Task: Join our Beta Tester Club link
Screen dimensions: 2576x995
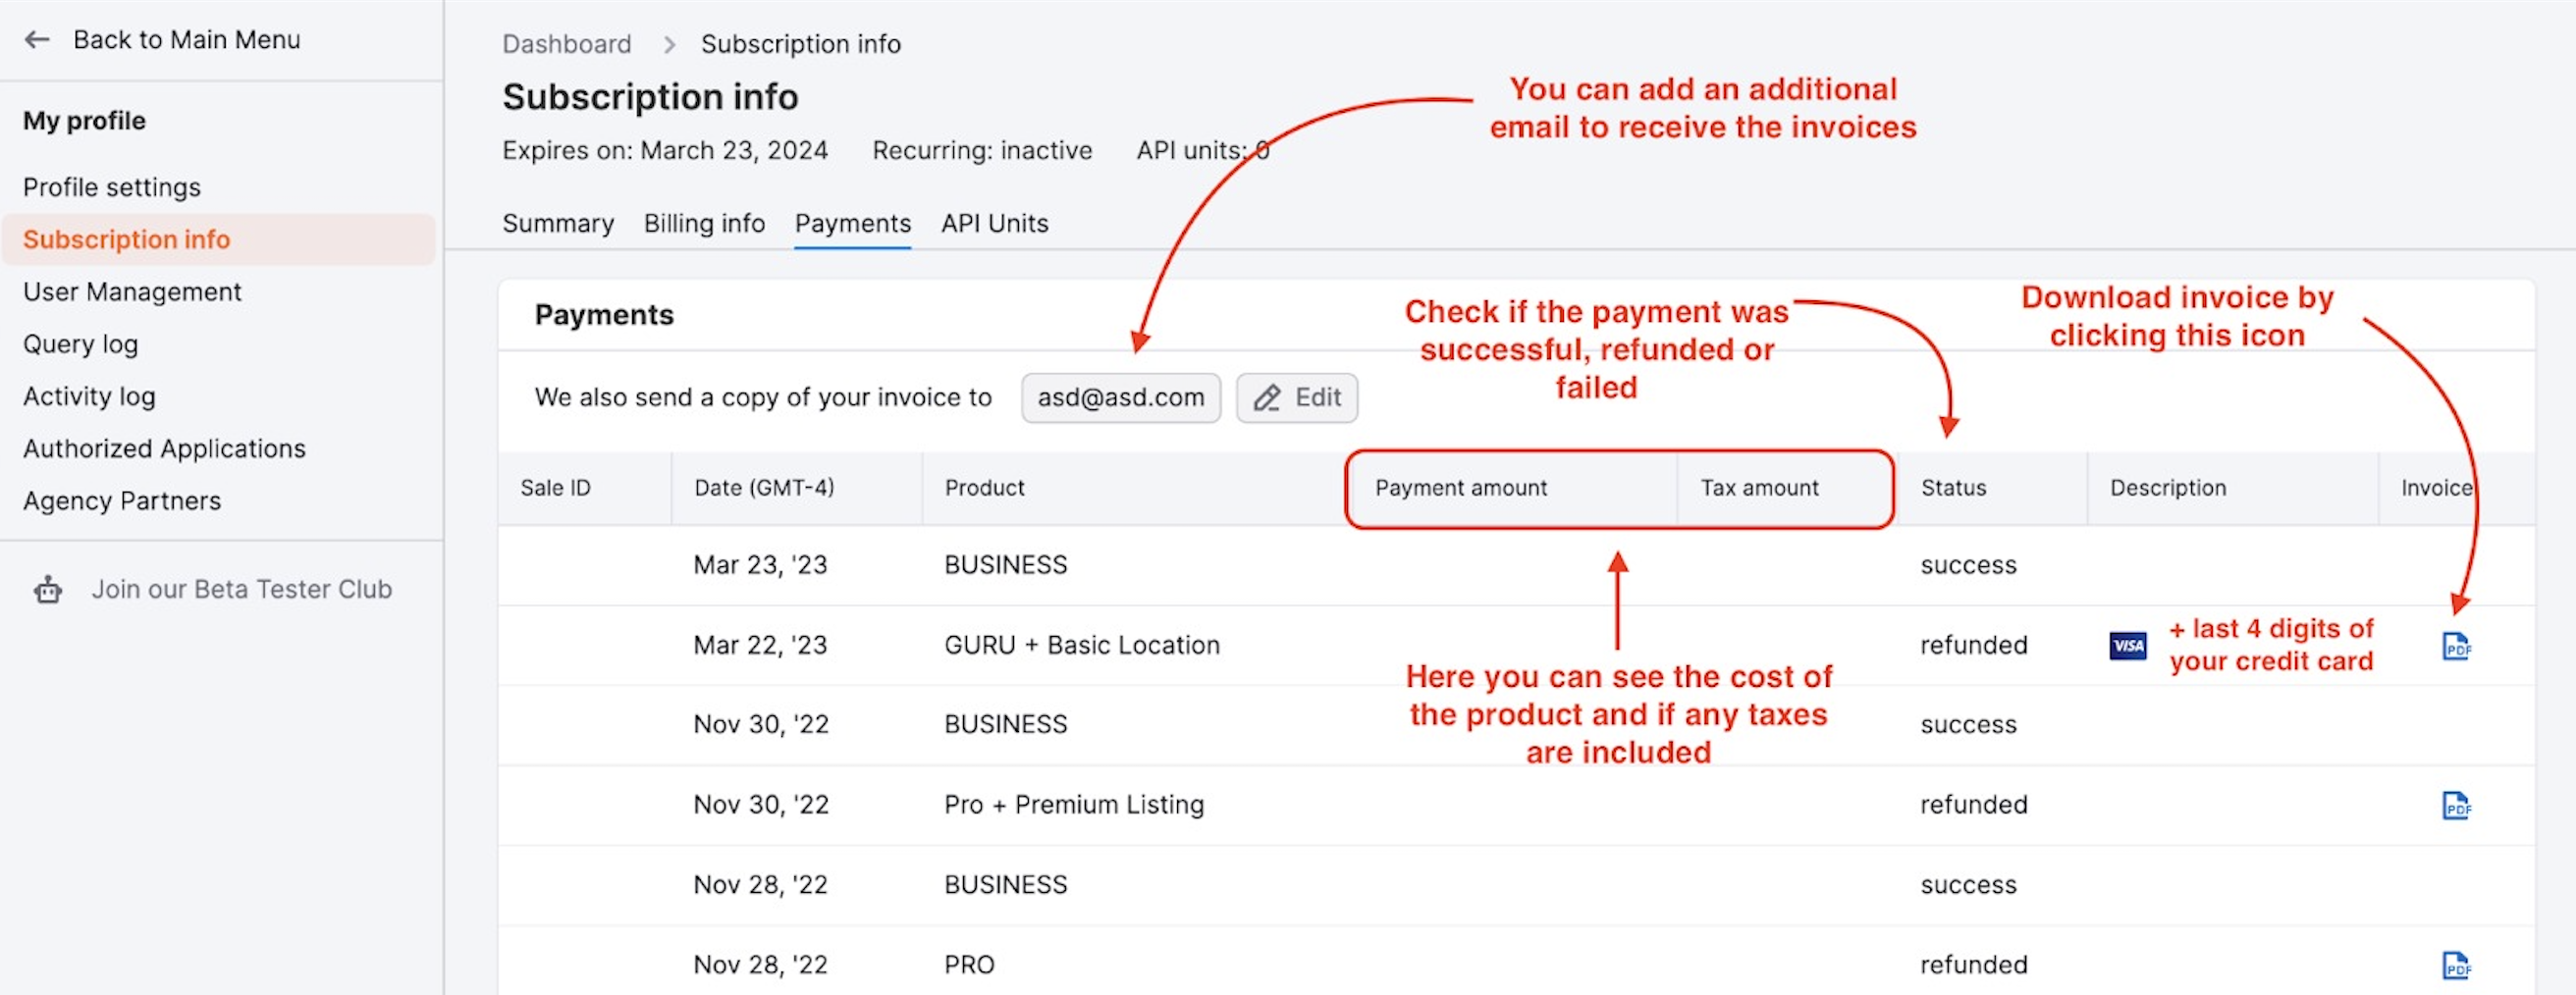Action: pos(241,590)
